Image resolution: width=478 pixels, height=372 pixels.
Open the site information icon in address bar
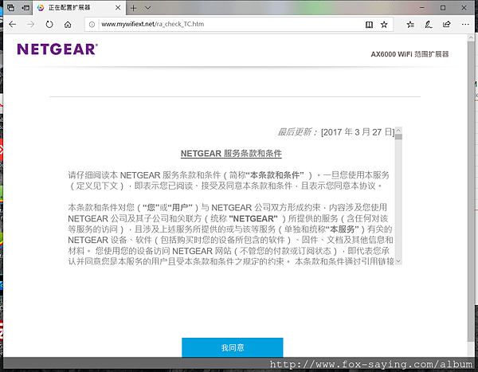[x=92, y=25]
